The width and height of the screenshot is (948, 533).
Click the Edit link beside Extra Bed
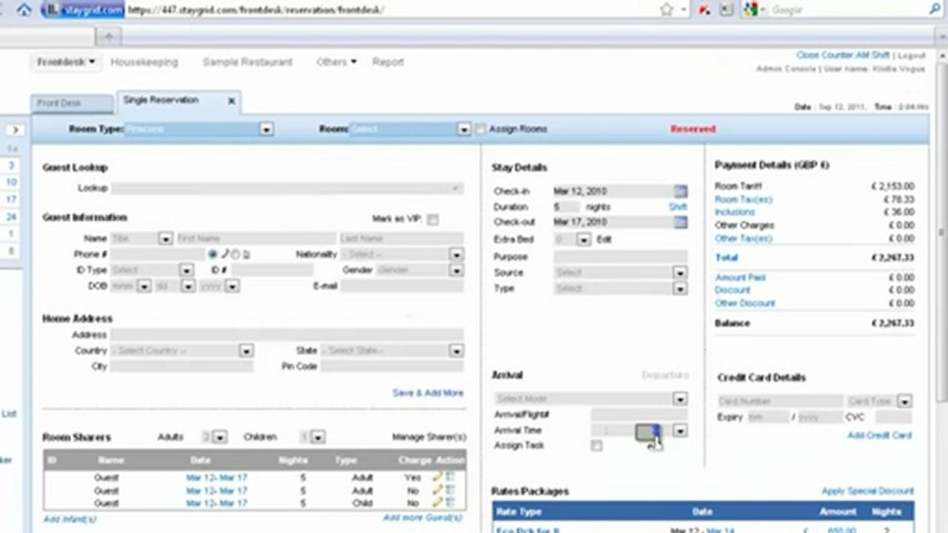[x=603, y=240]
